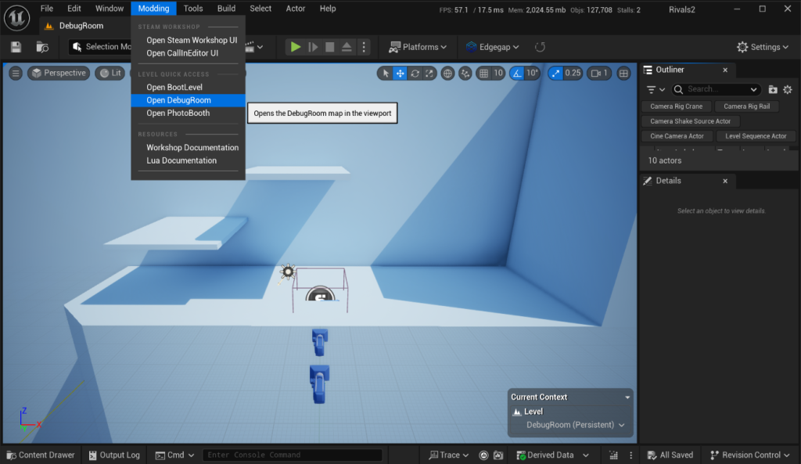Open the Outliner filter options dropdown
The width and height of the screenshot is (801, 464).
tap(656, 89)
